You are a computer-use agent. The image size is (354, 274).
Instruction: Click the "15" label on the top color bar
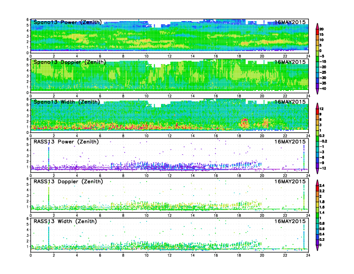(321, 34)
